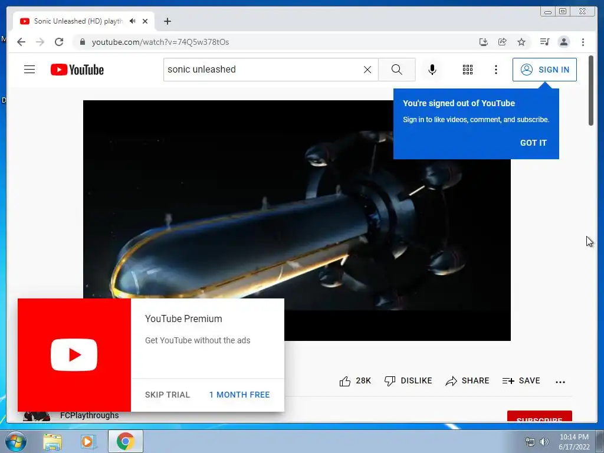Bookmark this tab with the star
The image size is (604, 453).
pyautogui.click(x=521, y=42)
